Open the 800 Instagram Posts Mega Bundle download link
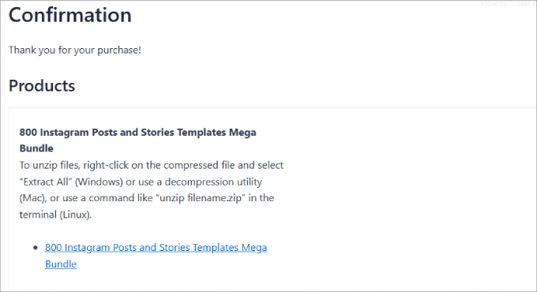The image size is (537, 292). click(x=156, y=248)
